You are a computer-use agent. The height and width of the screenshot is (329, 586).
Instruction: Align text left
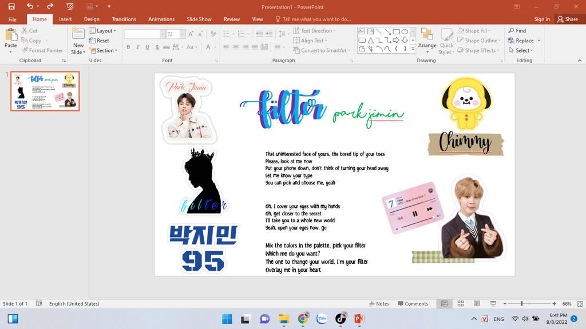[226, 47]
